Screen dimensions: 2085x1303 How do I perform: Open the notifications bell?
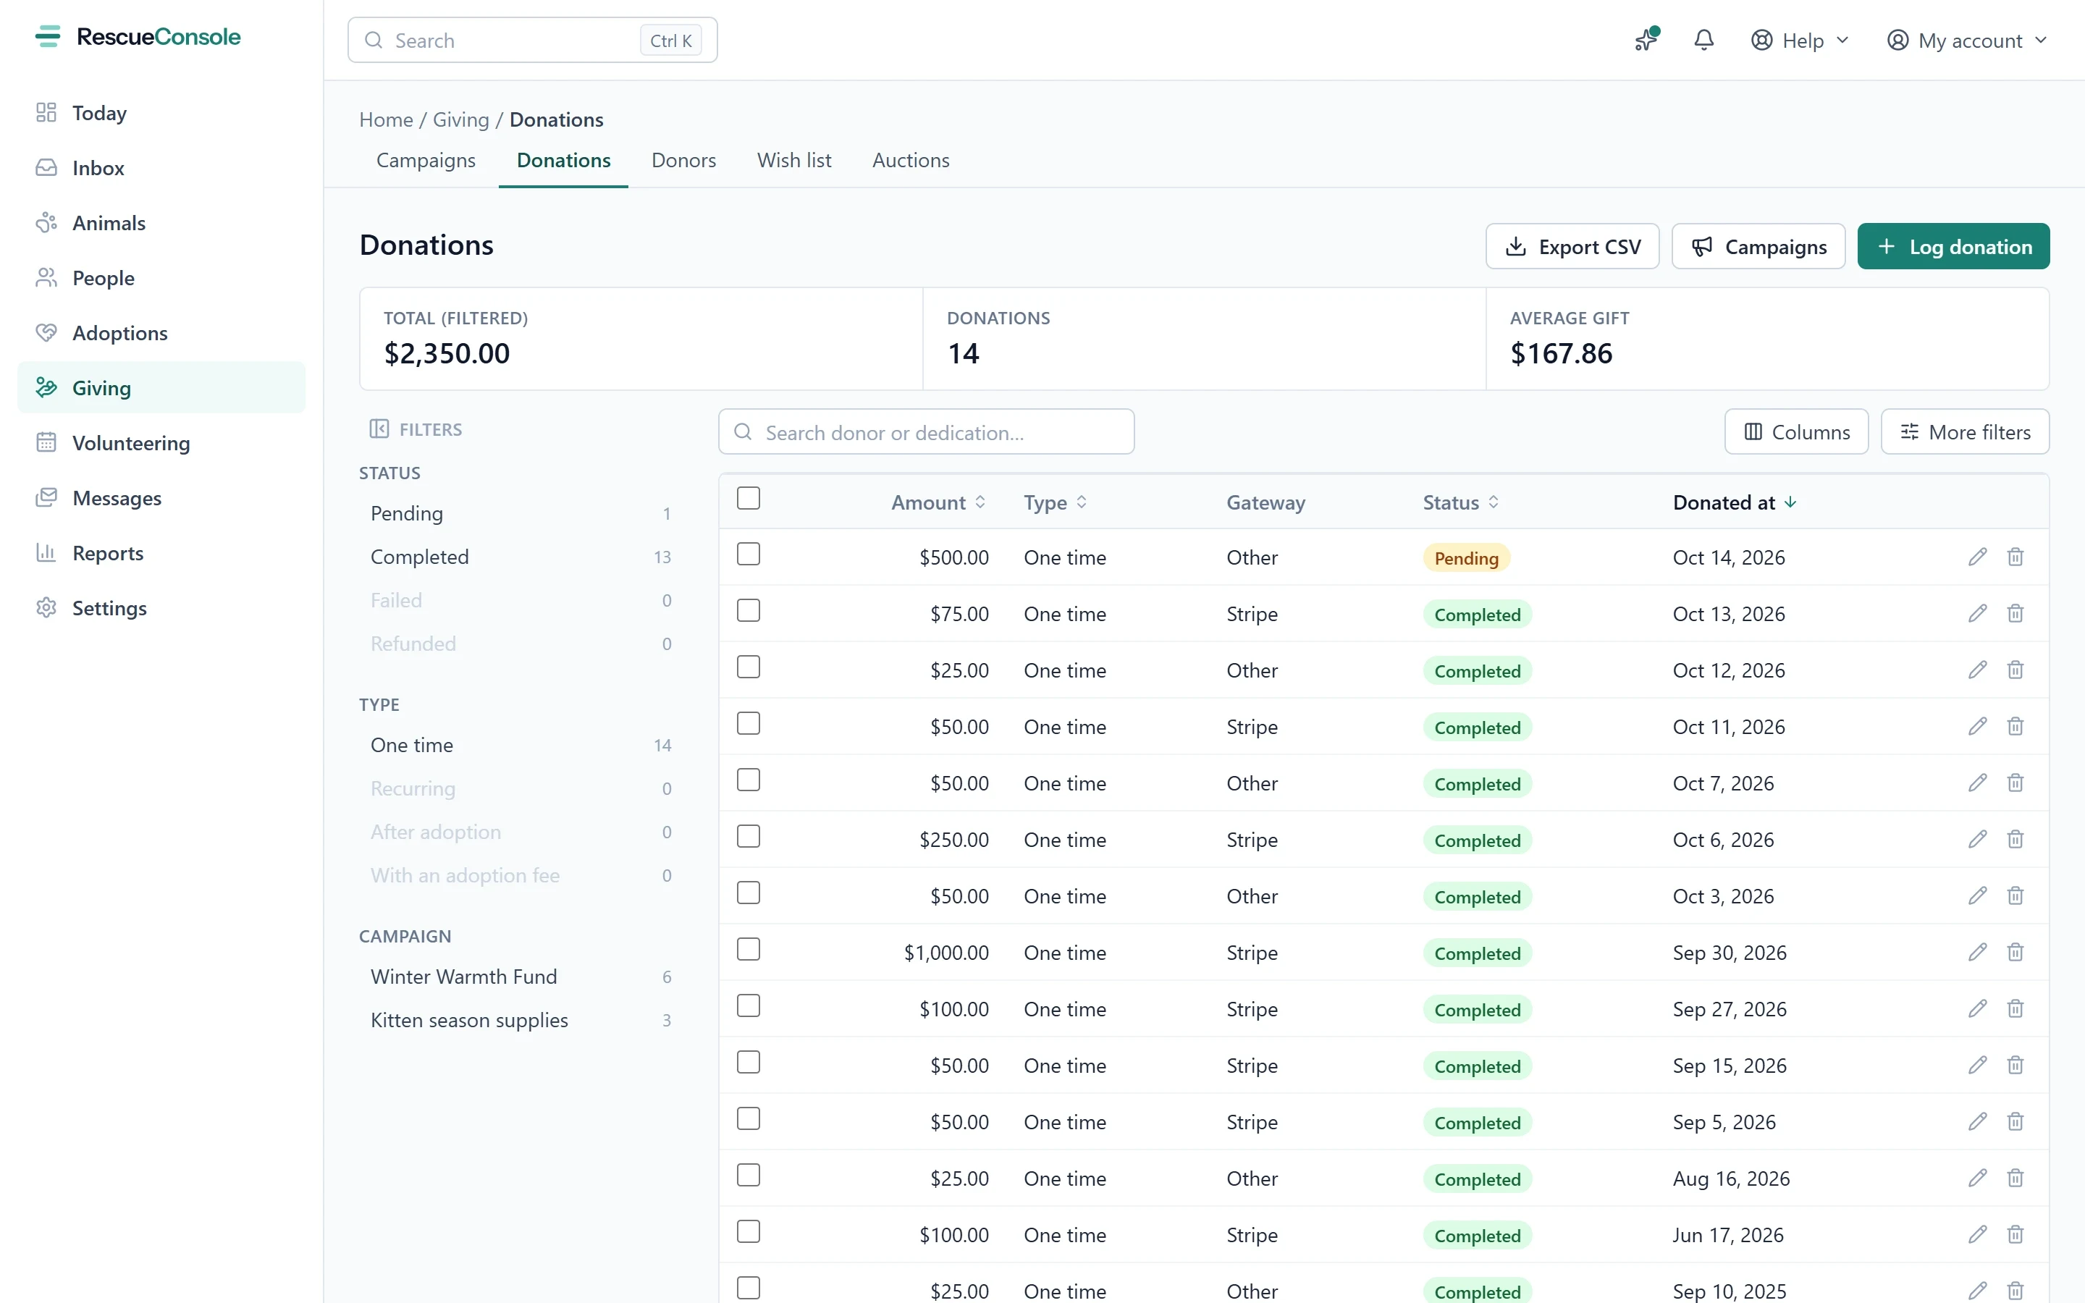pos(1703,41)
